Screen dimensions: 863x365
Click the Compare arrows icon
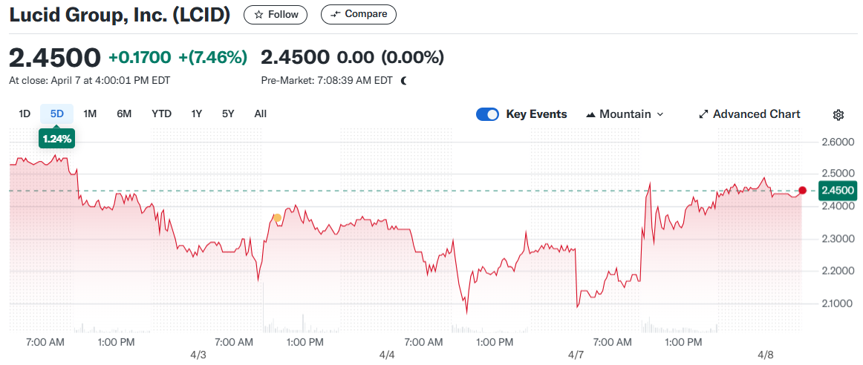pyautogui.click(x=336, y=14)
